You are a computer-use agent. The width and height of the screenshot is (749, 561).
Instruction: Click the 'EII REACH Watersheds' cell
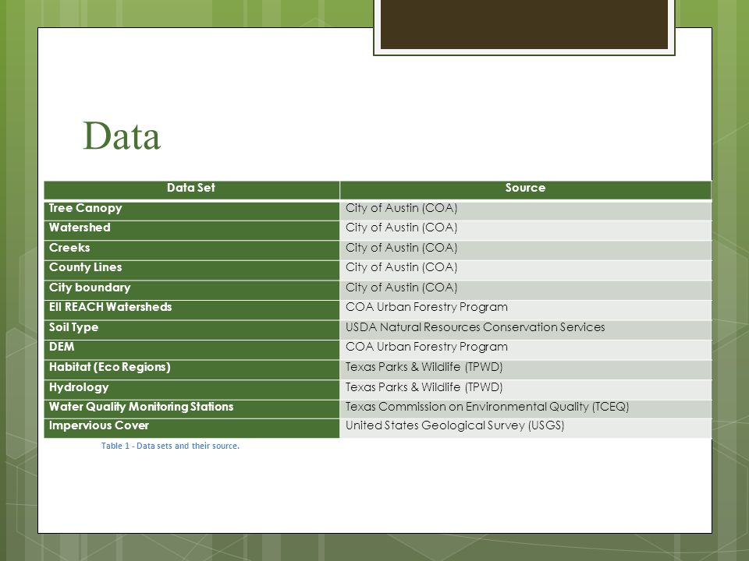click(x=192, y=310)
